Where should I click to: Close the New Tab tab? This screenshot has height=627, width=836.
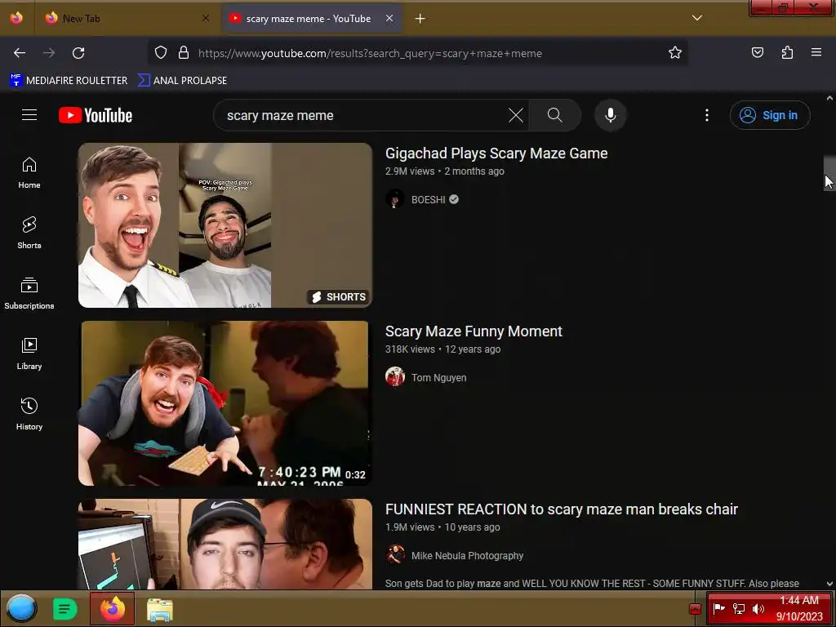206,18
